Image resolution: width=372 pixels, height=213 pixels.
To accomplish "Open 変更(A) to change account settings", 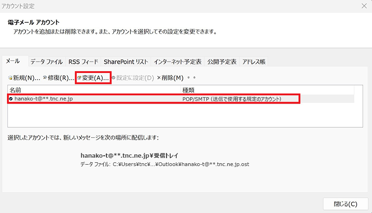I will (93, 78).
